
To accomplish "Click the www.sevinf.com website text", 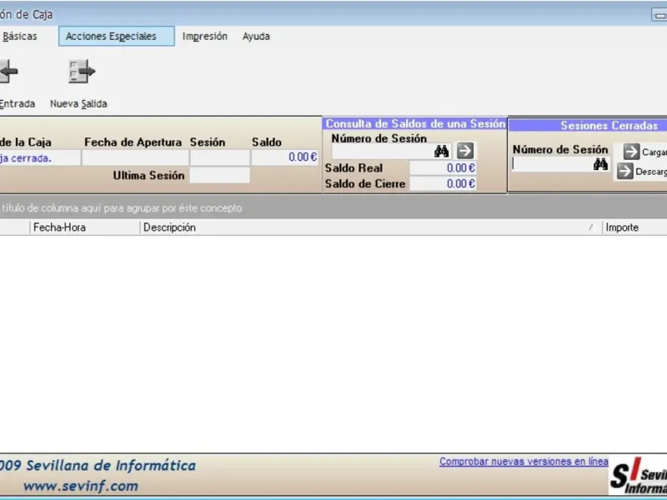I will (81, 486).
